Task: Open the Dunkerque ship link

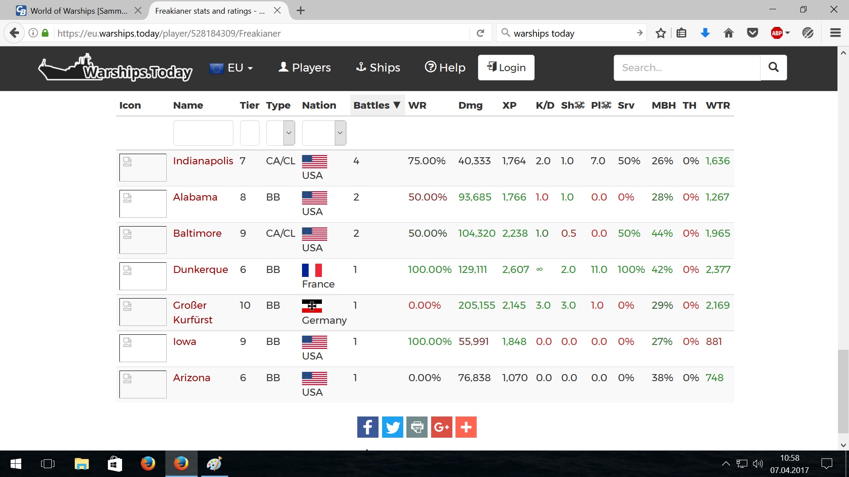Action: (x=200, y=269)
